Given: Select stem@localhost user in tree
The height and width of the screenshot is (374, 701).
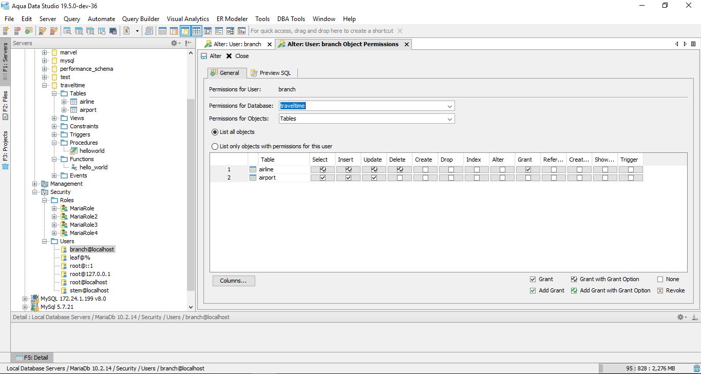Looking at the screenshot, I should [x=89, y=290].
